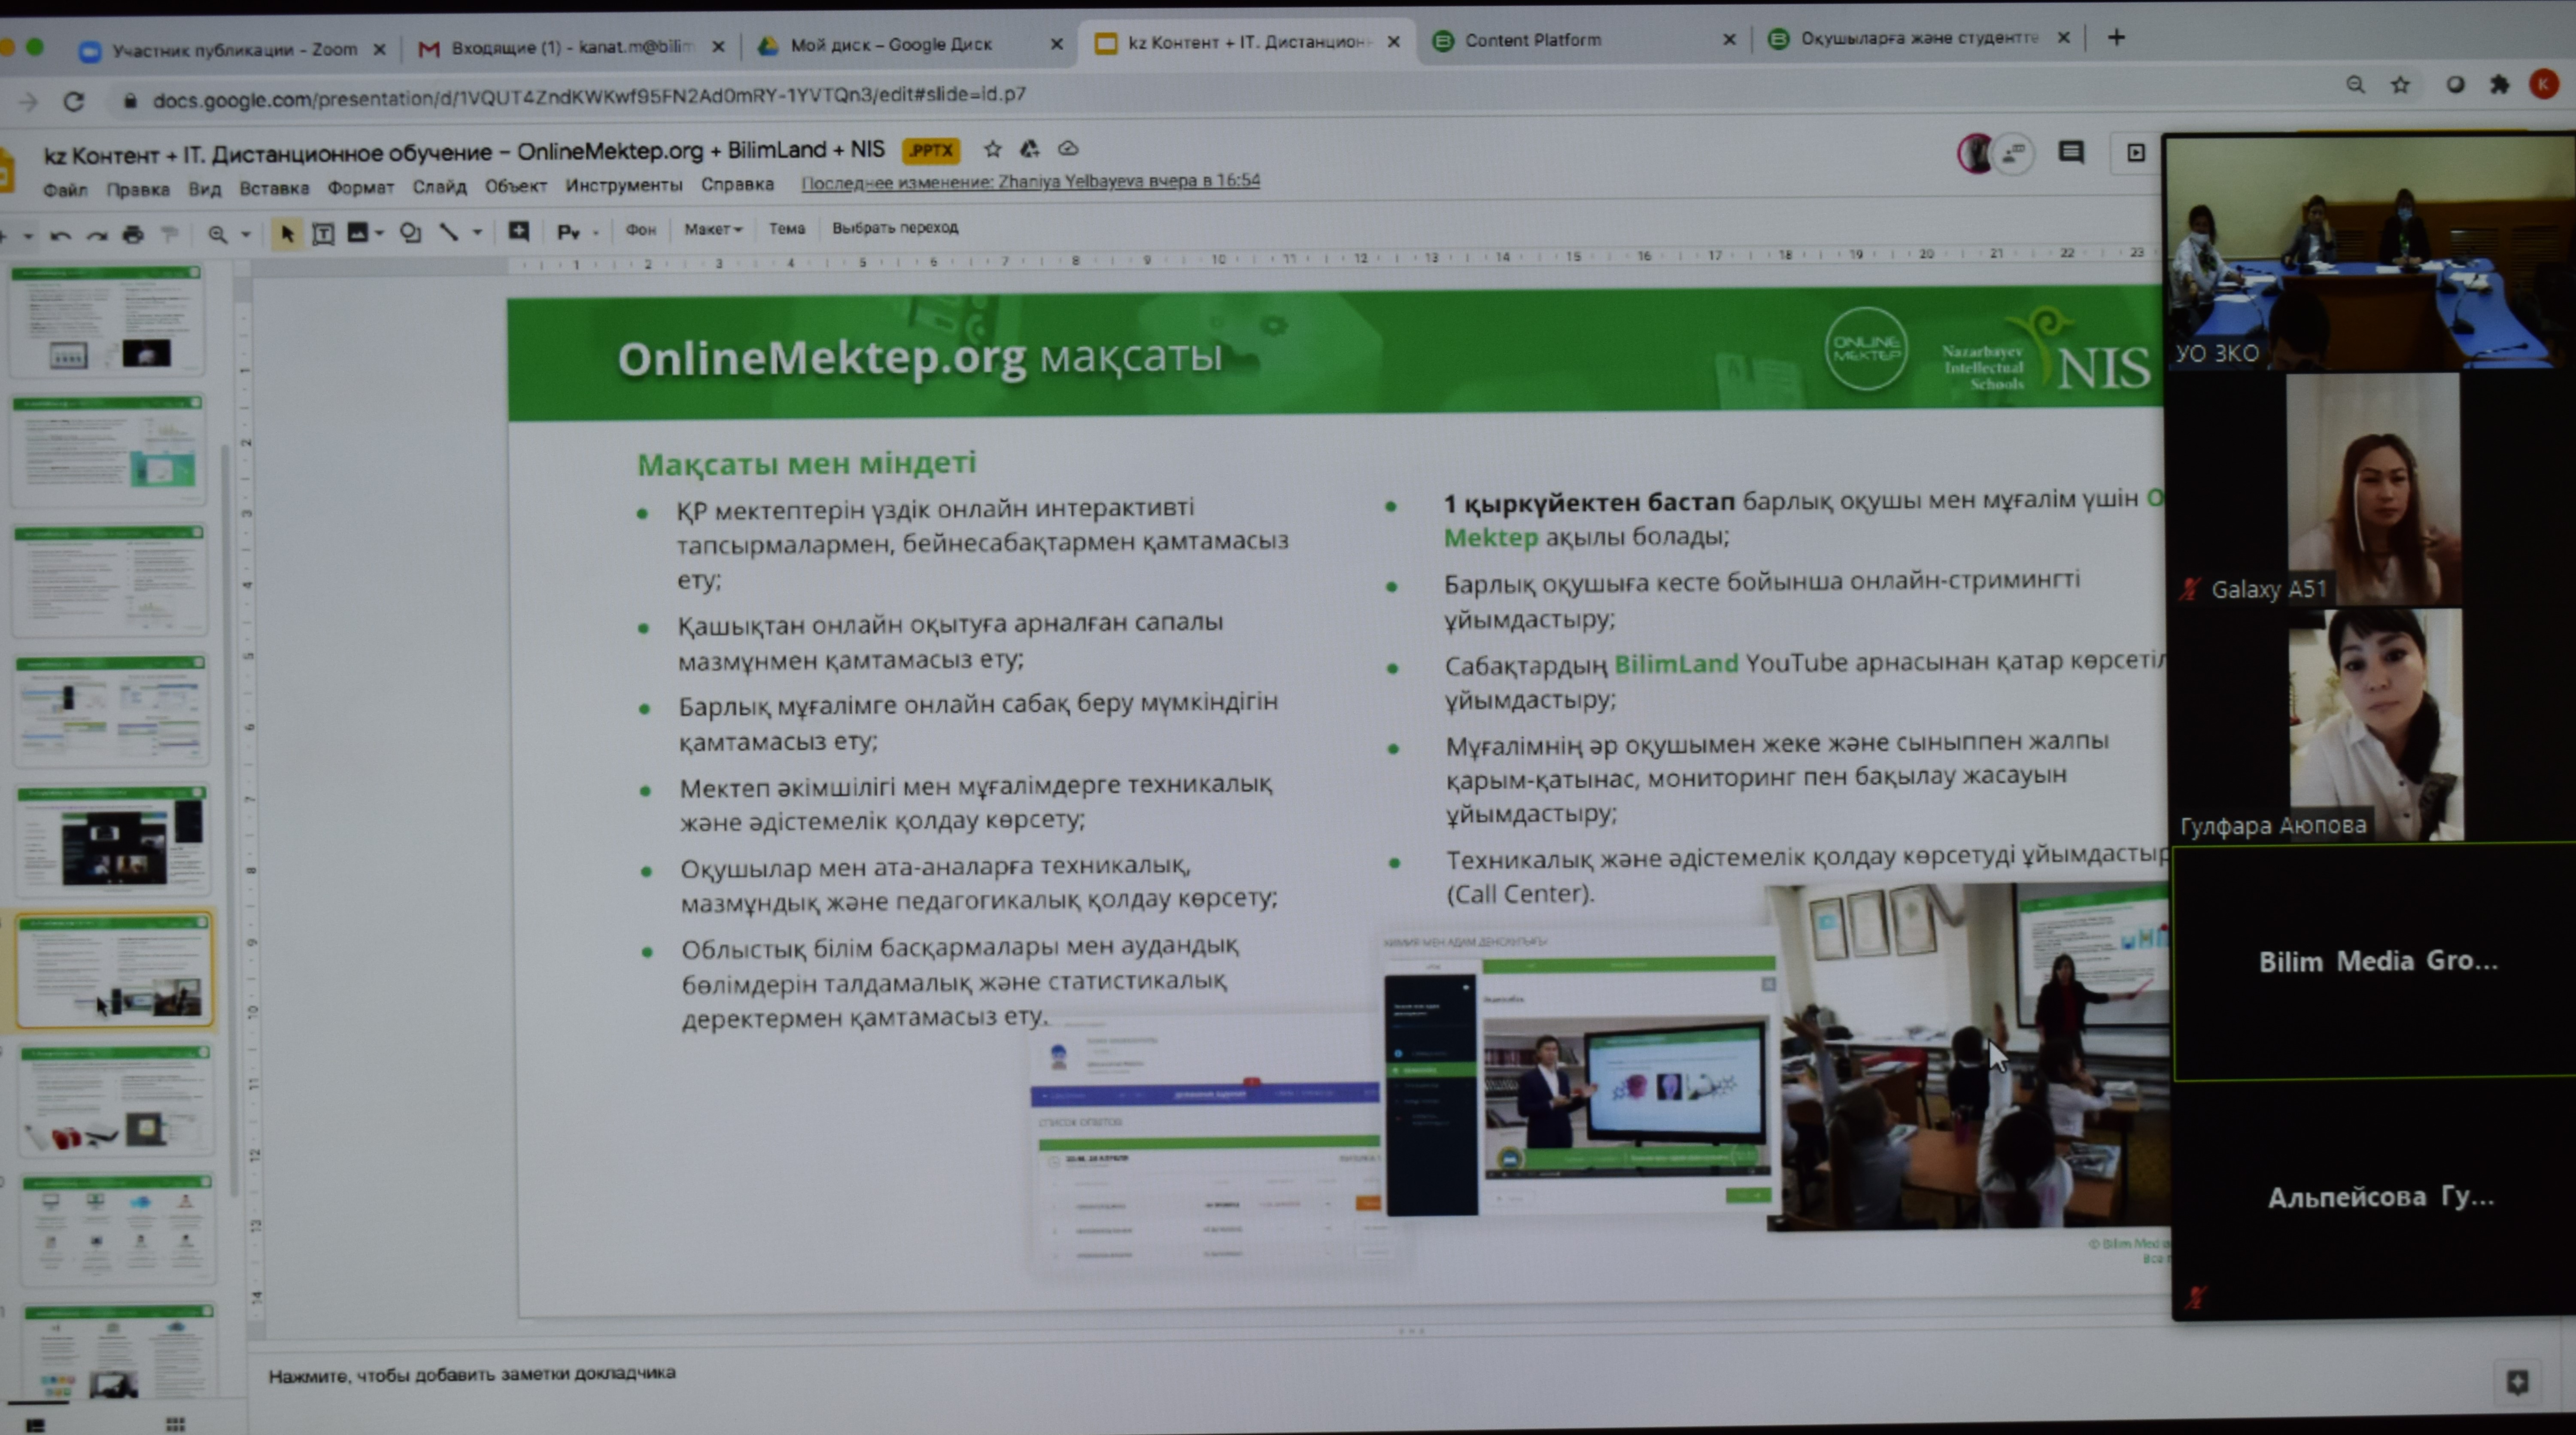Click the .PPTX format badge
The image size is (2576, 1435).
coord(931,151)
